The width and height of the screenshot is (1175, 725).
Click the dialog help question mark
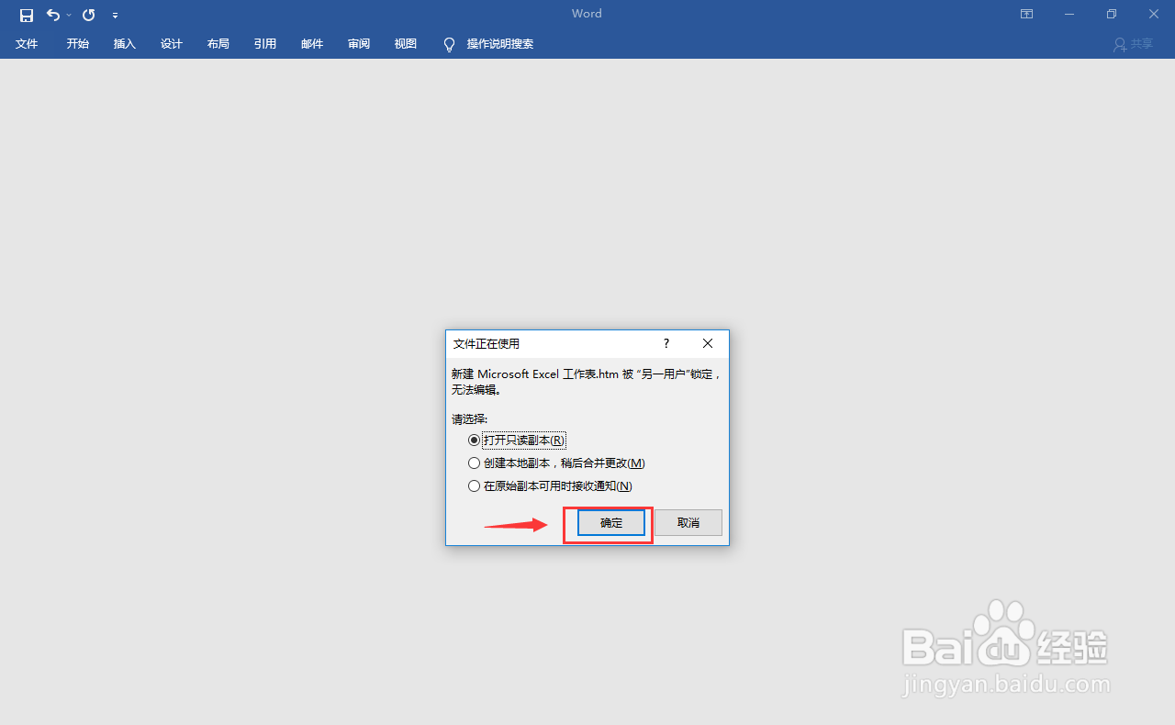coord(666,343)
